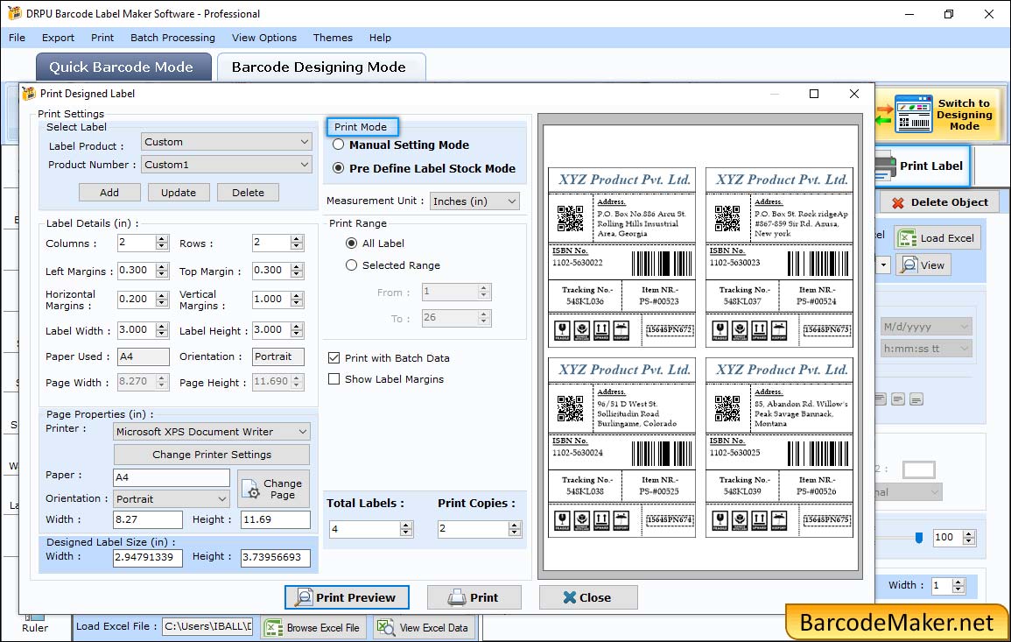Switch to Quick Barcode Mode tab

tap(123, 67)
